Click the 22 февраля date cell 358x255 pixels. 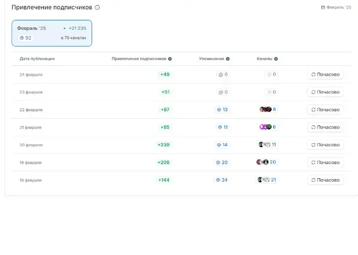click(x=31, y=110)
